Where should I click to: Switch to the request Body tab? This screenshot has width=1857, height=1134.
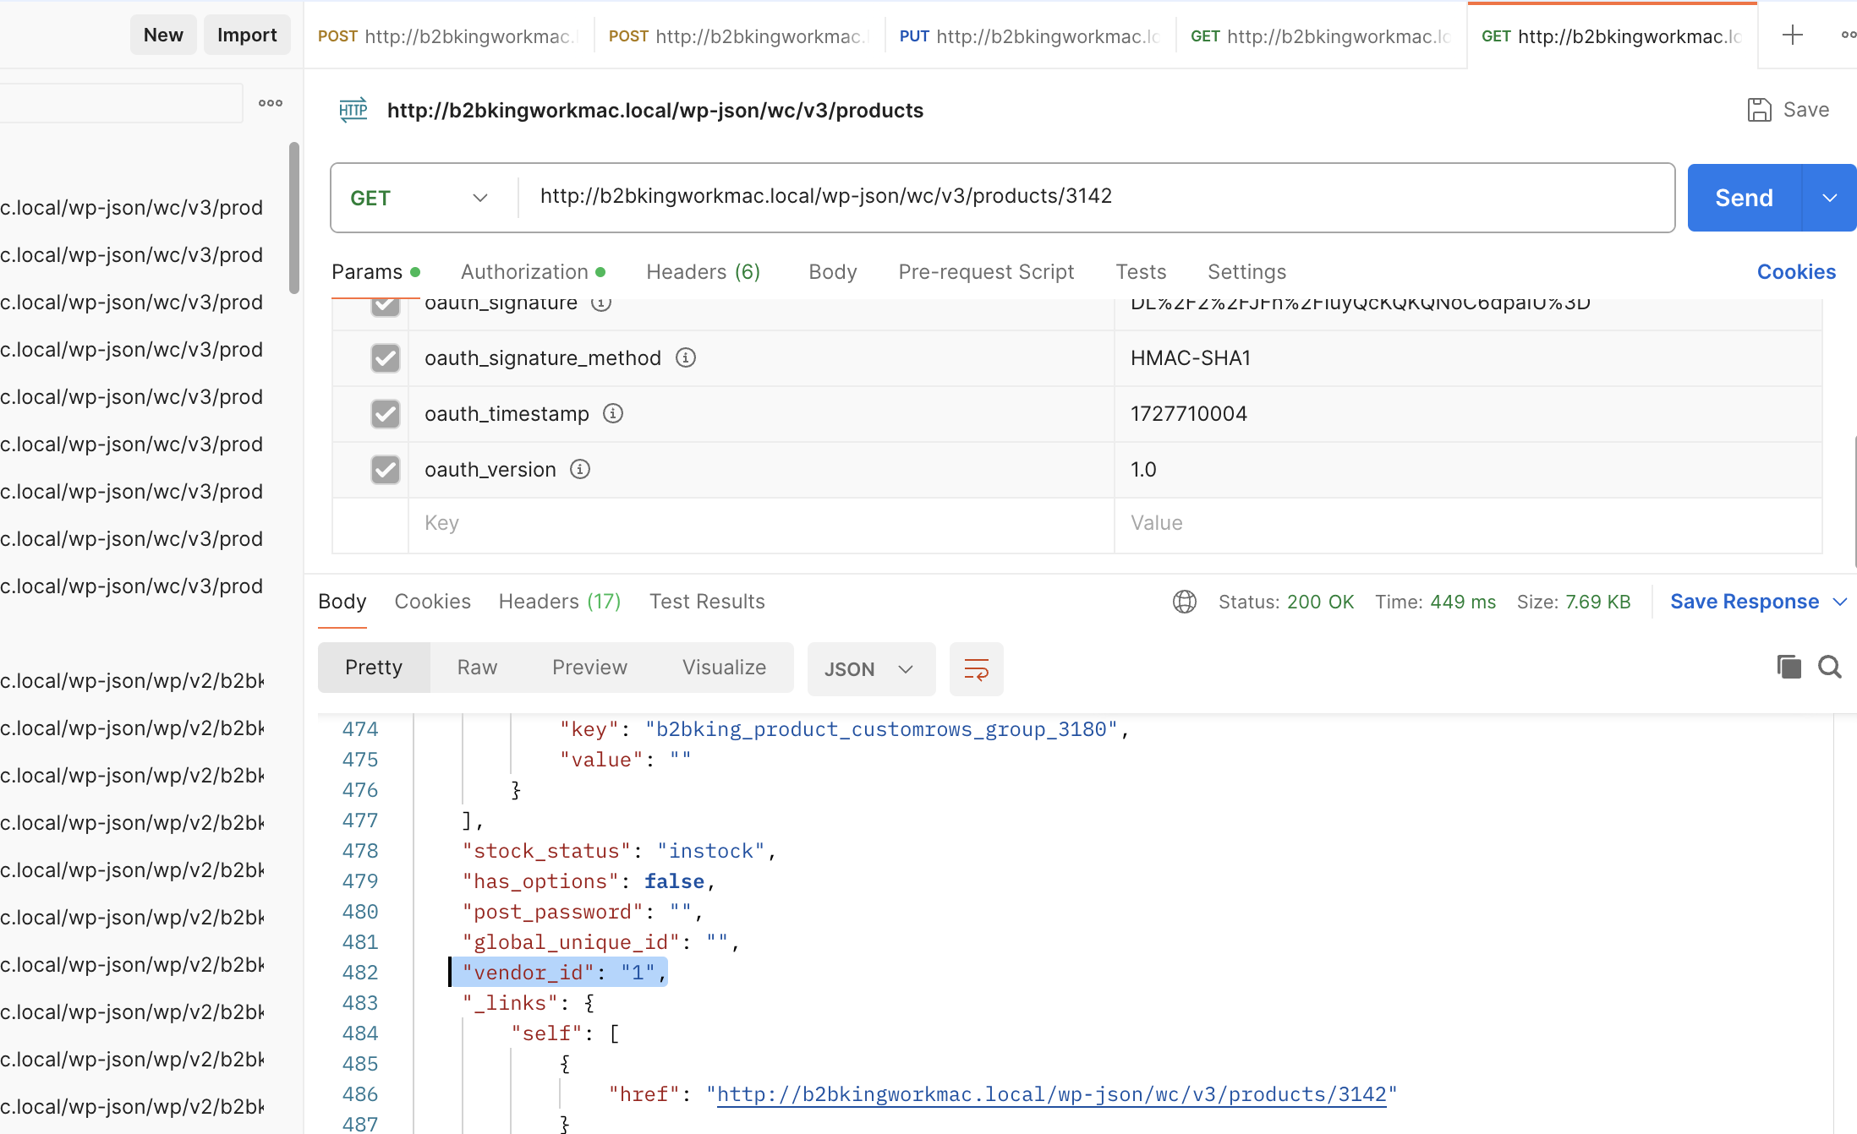(x=833, y=272)
